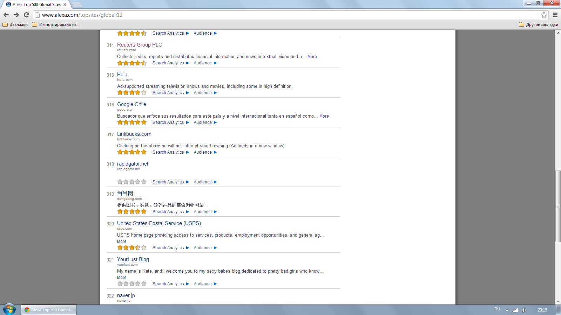Click the Hulu star rating
Screen dimensions: 561x315
pyautogui.click(x=132, y=93)
